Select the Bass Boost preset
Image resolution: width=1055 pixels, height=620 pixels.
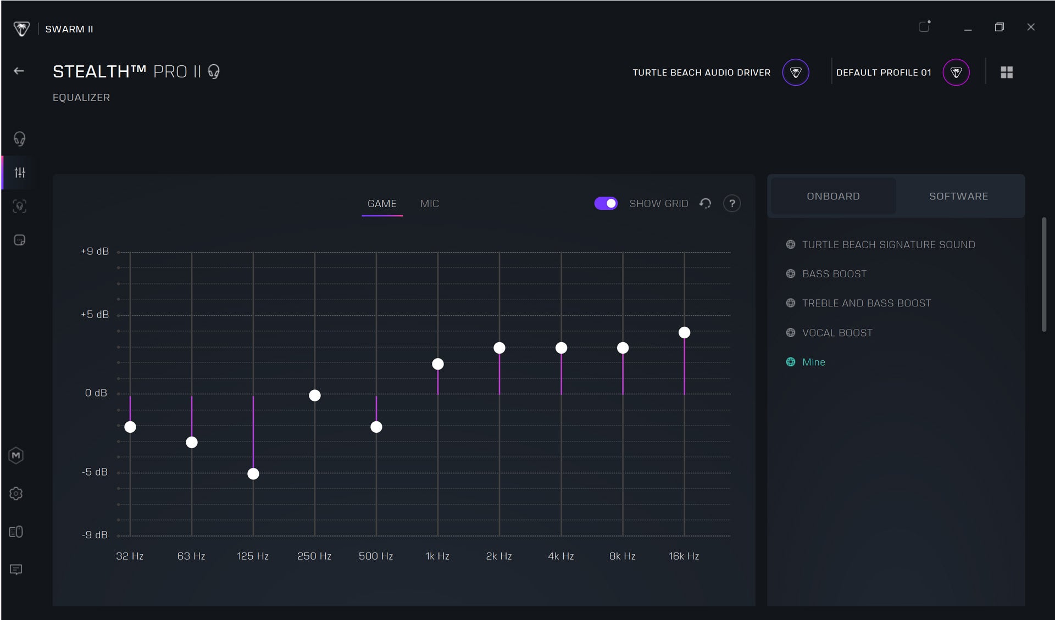[834, 274]
